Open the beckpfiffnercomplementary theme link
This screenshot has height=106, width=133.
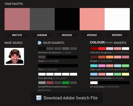[53, 87]
